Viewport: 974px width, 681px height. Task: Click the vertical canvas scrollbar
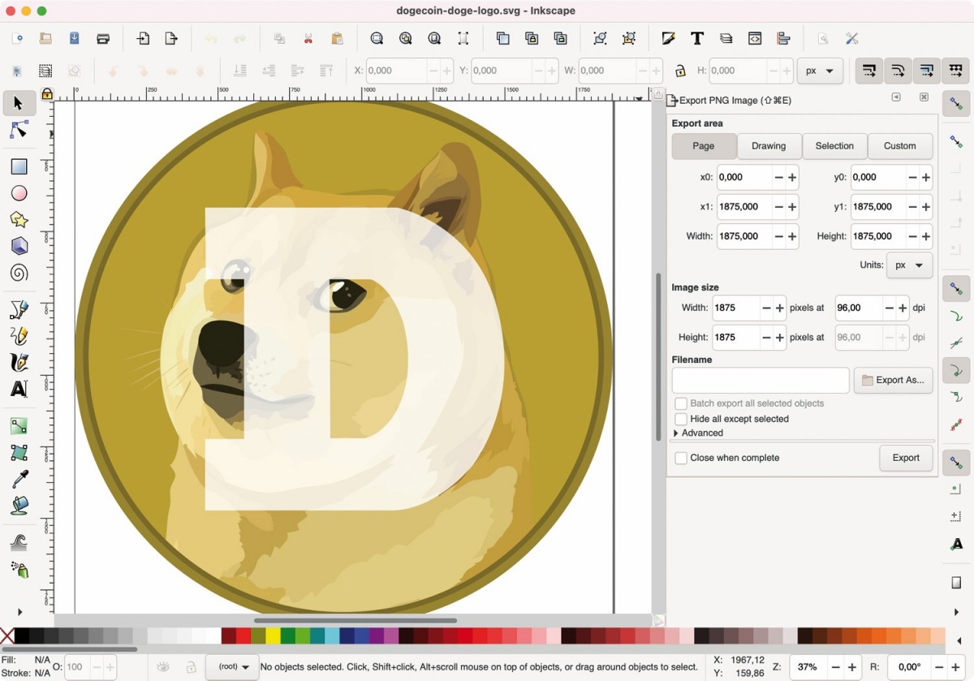tap(659, 357)
